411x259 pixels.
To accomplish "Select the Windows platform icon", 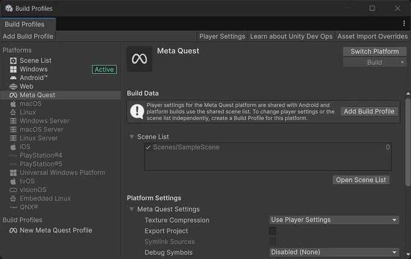I will 13,69.
